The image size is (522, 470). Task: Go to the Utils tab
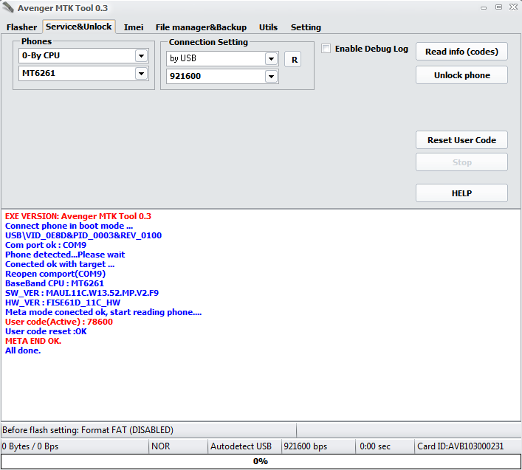point(268,27)
